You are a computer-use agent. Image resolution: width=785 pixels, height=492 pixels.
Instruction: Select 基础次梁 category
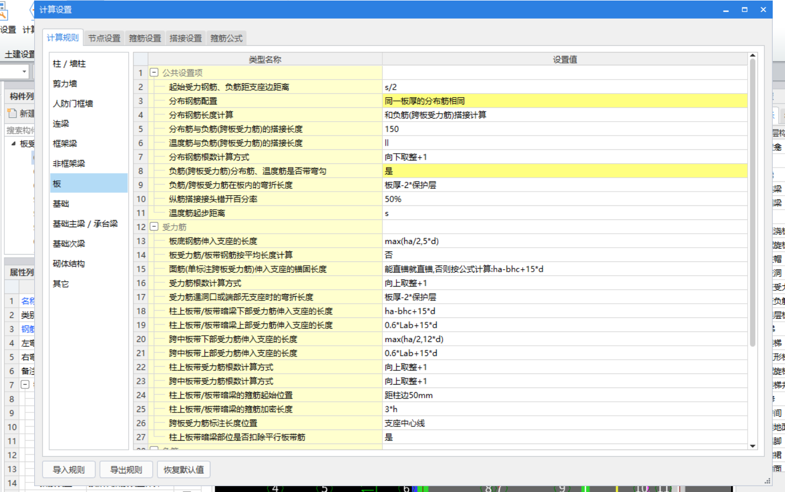(89, 244)
